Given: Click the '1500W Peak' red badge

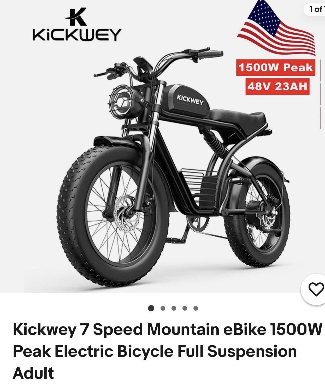Looking at the screenshot, I should pos(276,68).
